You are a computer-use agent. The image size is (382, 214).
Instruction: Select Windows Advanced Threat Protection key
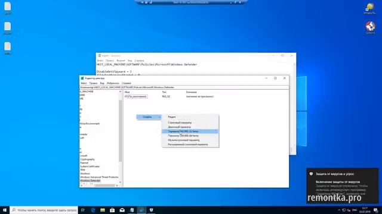click(x=99, y=177)
